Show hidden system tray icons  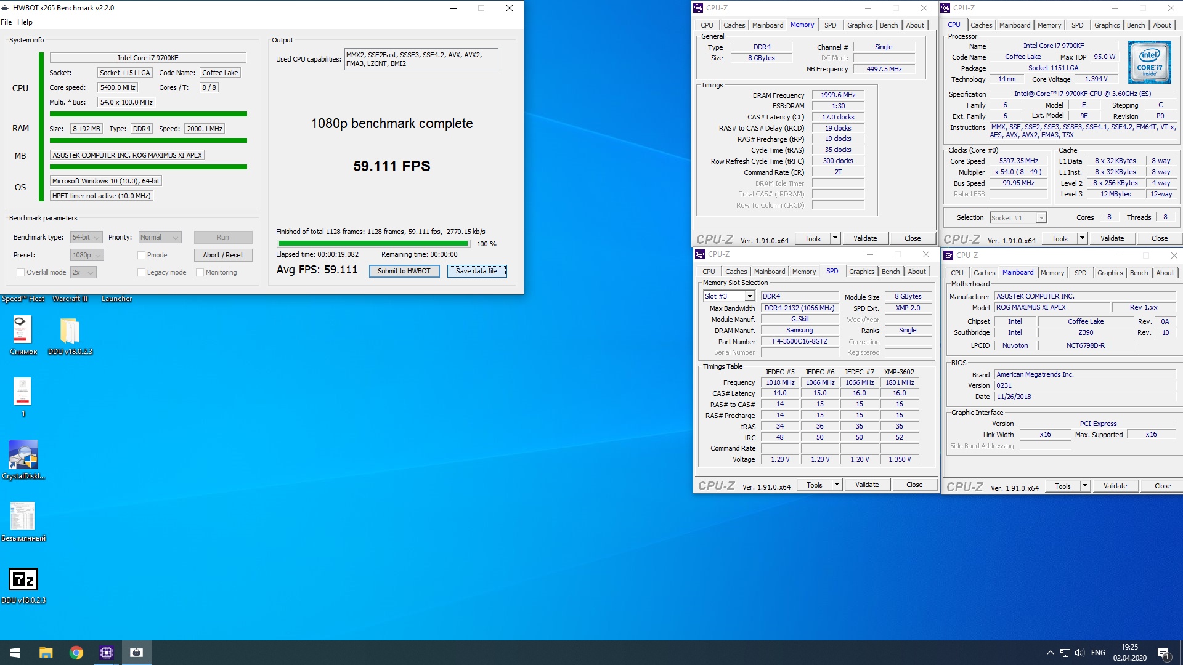coord(1050,653)
